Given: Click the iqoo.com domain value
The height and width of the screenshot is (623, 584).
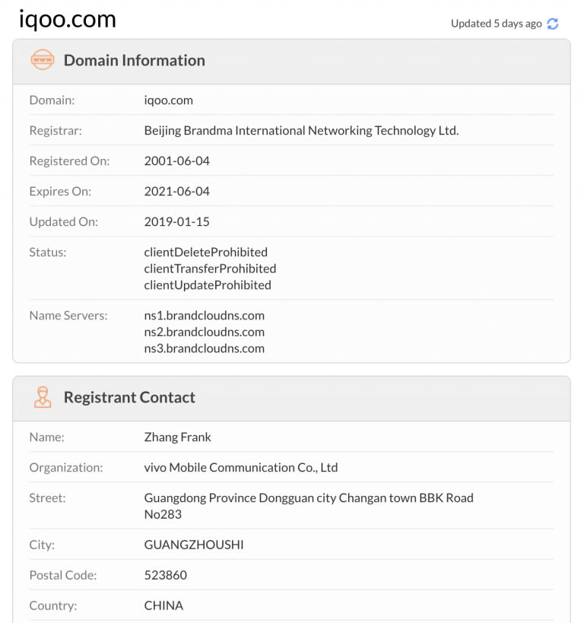Looking at the screenshot, I should 169,100.
